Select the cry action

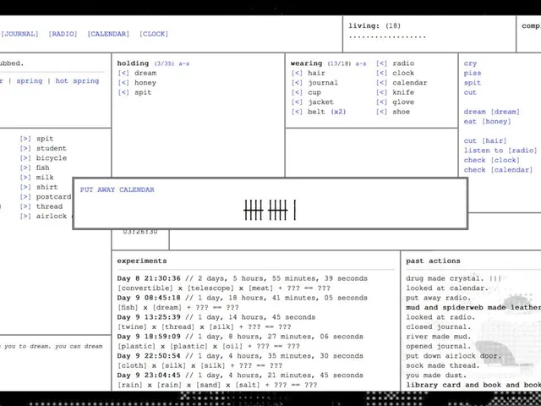[470, 63]
